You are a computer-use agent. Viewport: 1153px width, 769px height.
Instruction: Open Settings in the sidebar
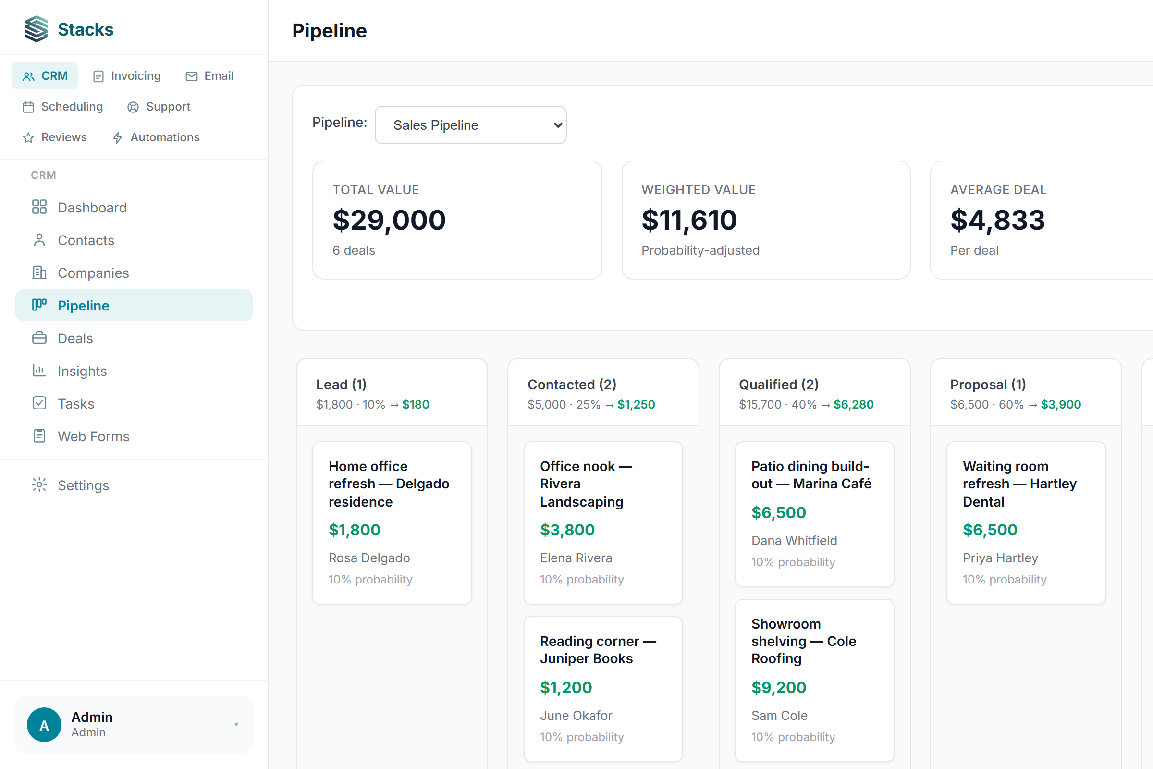click(x=134, y=485)
